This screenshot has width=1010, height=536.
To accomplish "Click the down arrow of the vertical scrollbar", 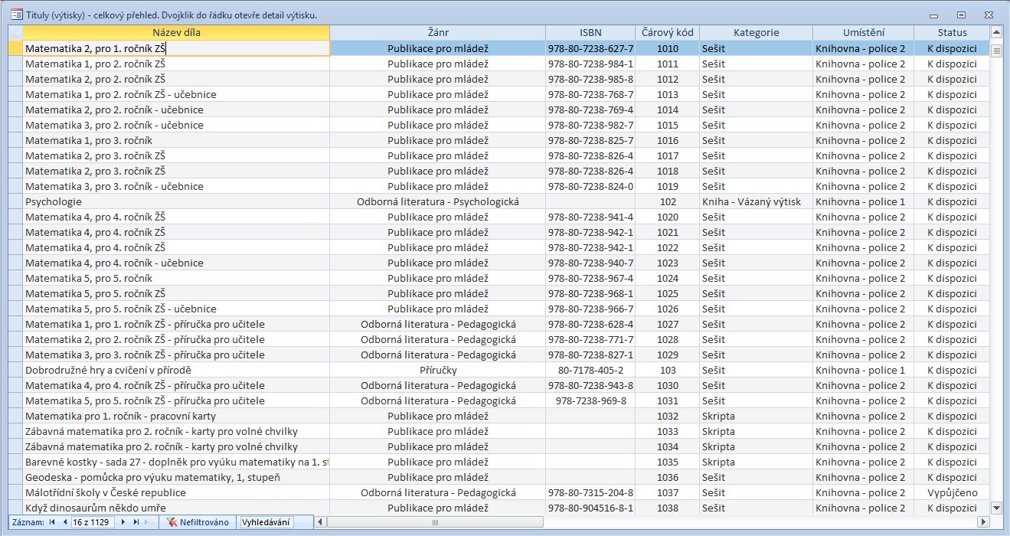I will tap(996, 508).
